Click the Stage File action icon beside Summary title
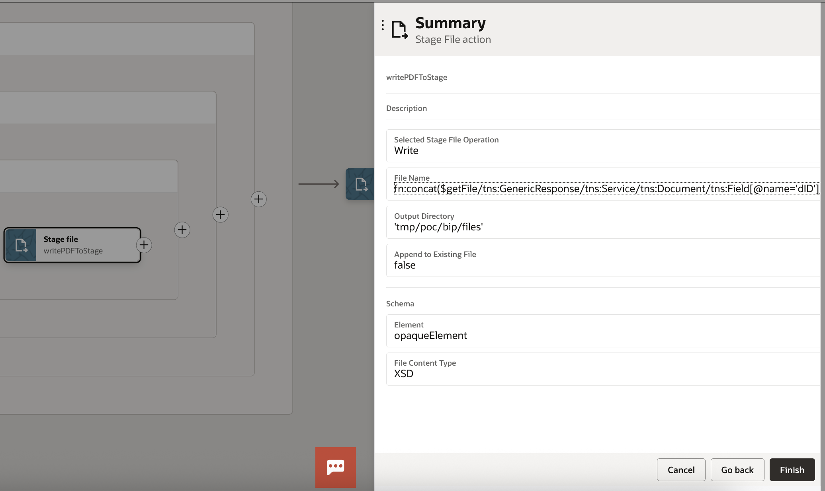The image size is (825, 491). tap(399, 29)
